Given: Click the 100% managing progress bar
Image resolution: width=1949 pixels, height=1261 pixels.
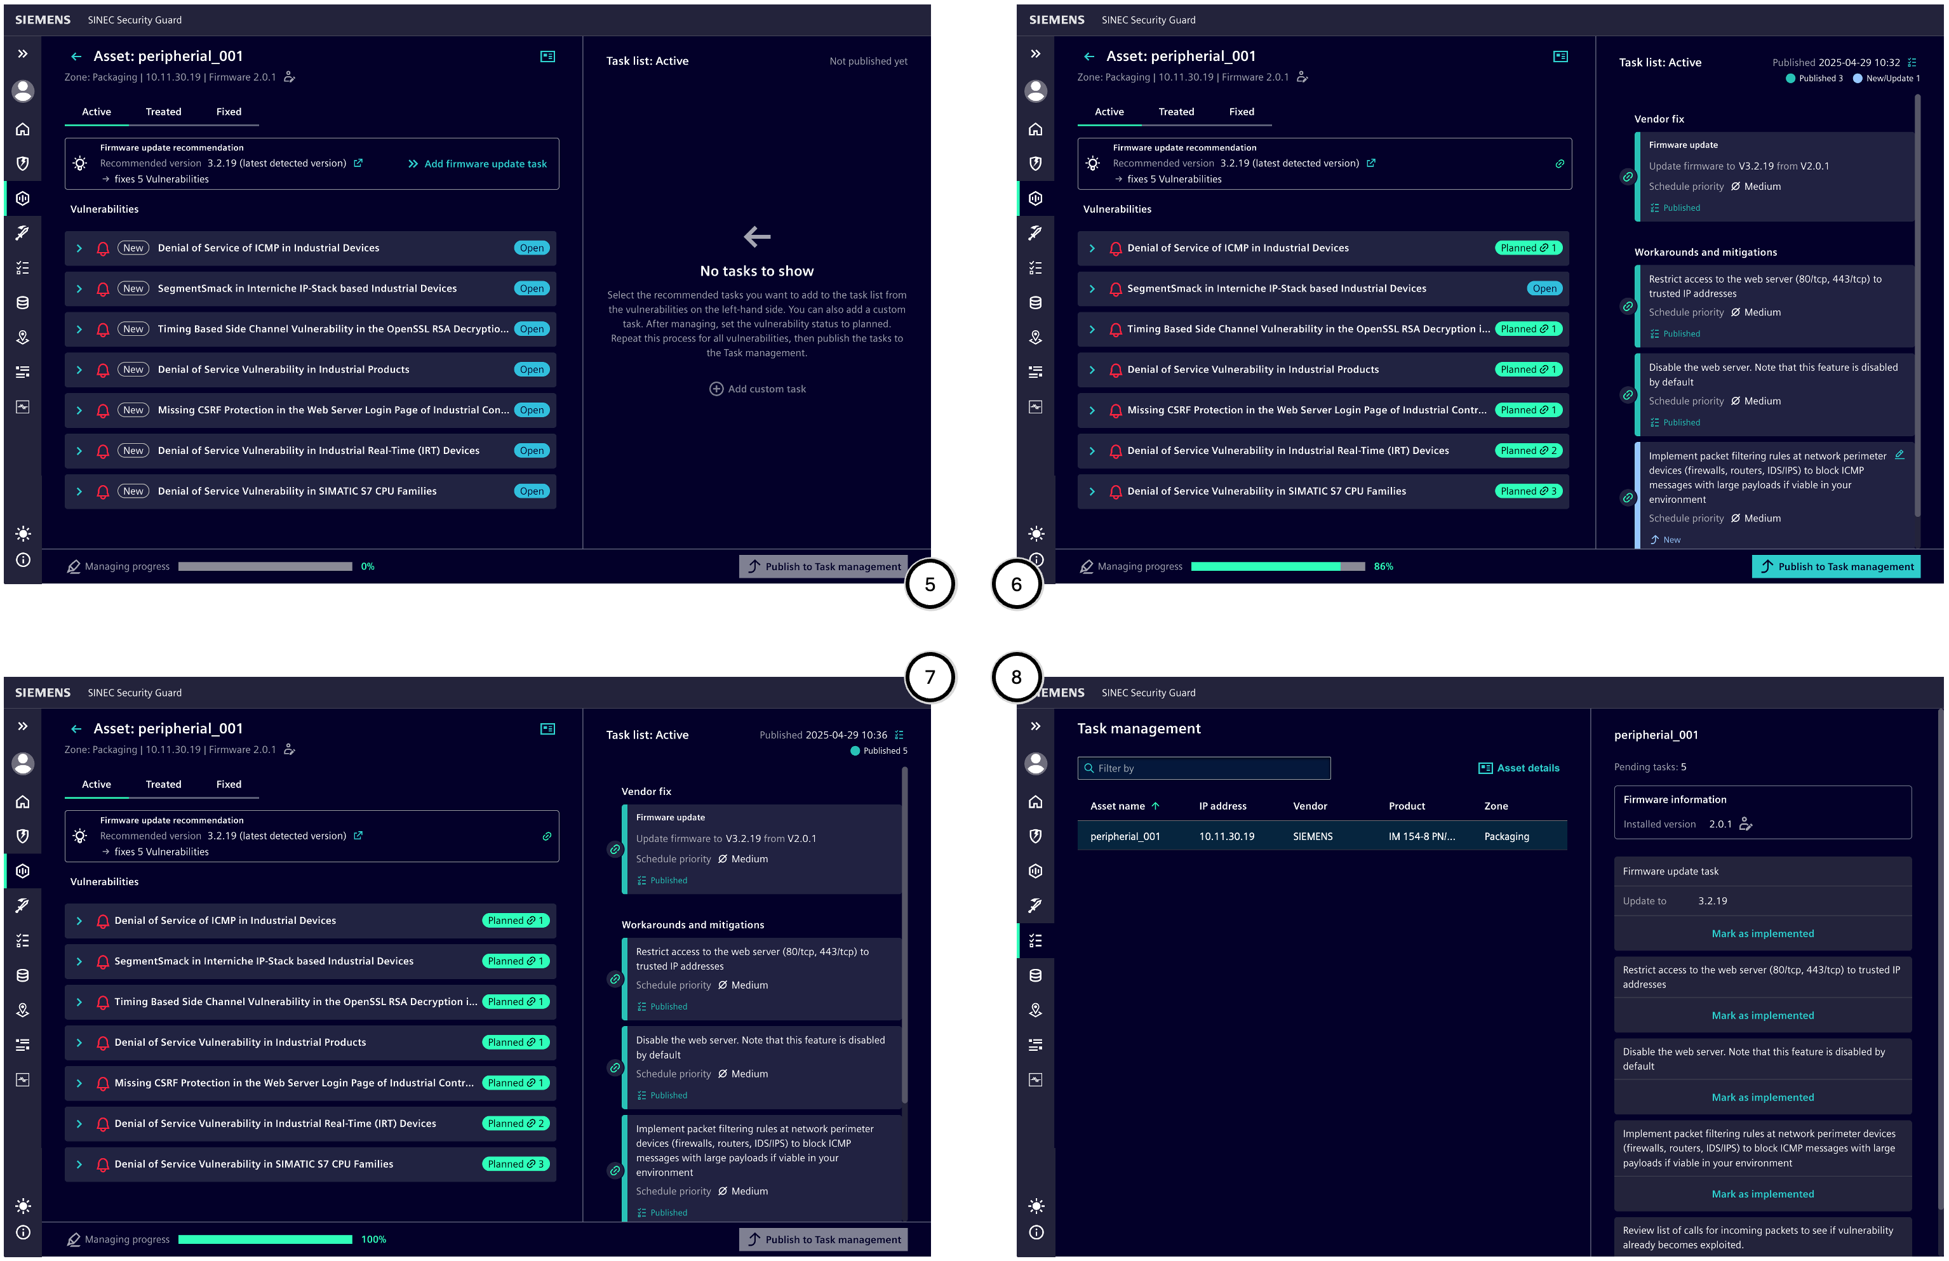Looking at the screenshot, I should click(265, 1239).
